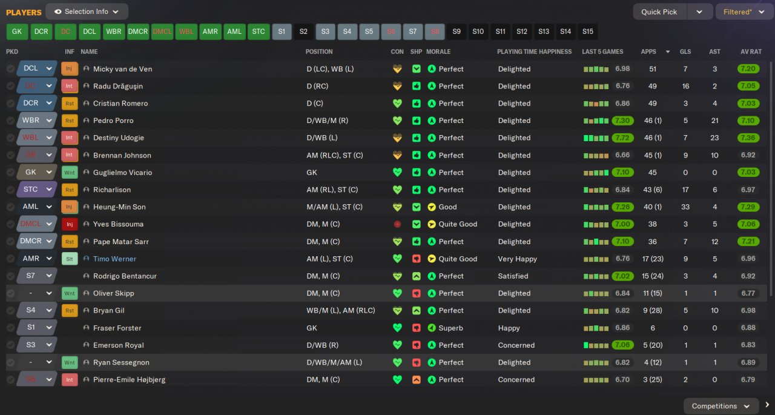Click the Inj status icon for Yves Bissouma
Screen dimensions: 775x415
pyautogui.click(x=70, y=224)
